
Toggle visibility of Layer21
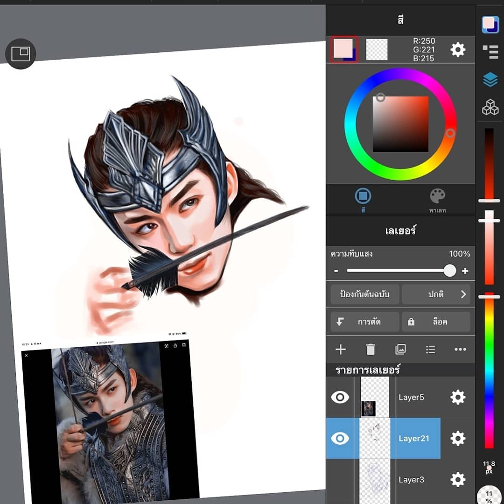(x=340, y=438)
